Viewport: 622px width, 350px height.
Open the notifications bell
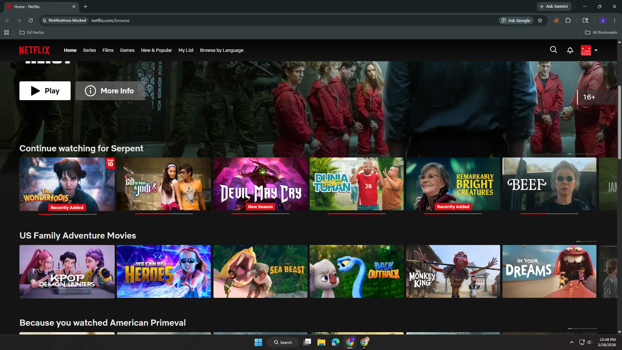[x=570, y=50]
